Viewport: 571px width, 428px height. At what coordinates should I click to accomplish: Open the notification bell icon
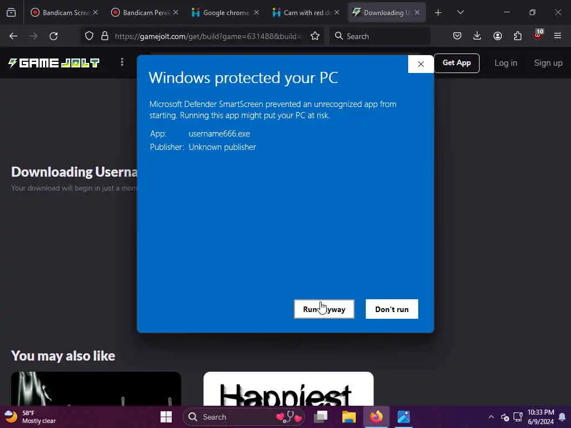(562, 417)
